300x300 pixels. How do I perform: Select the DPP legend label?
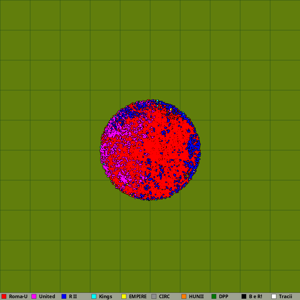[x=223, y=296]
